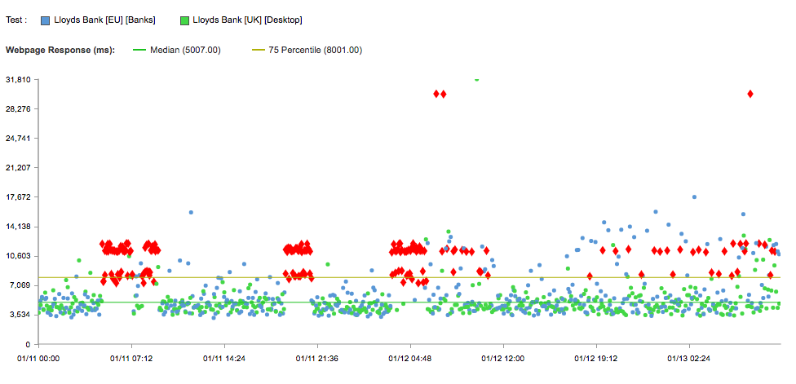Click the 75 Percentile (8001.00) legend entry

point(307,51)
